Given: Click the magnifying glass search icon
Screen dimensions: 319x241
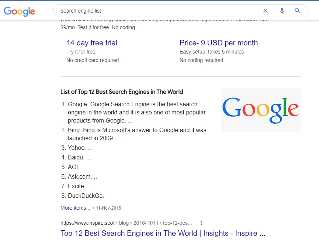Looking at the screenshot, I should [x=298, y=11].
